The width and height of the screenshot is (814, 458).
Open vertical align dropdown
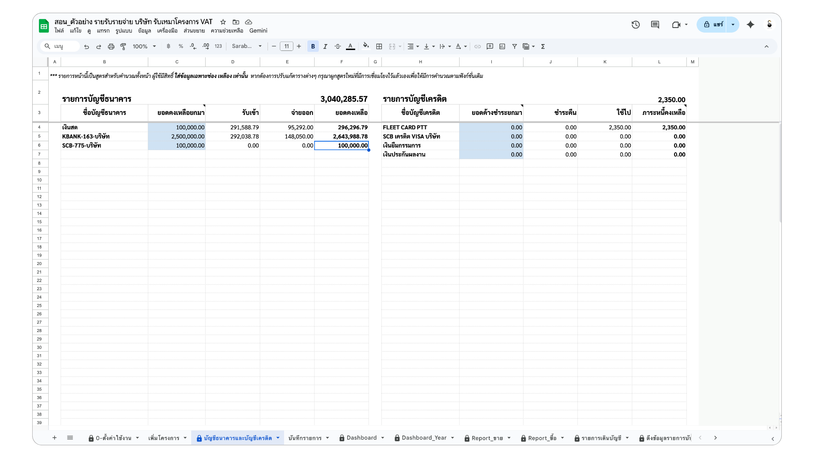[429, 47]
